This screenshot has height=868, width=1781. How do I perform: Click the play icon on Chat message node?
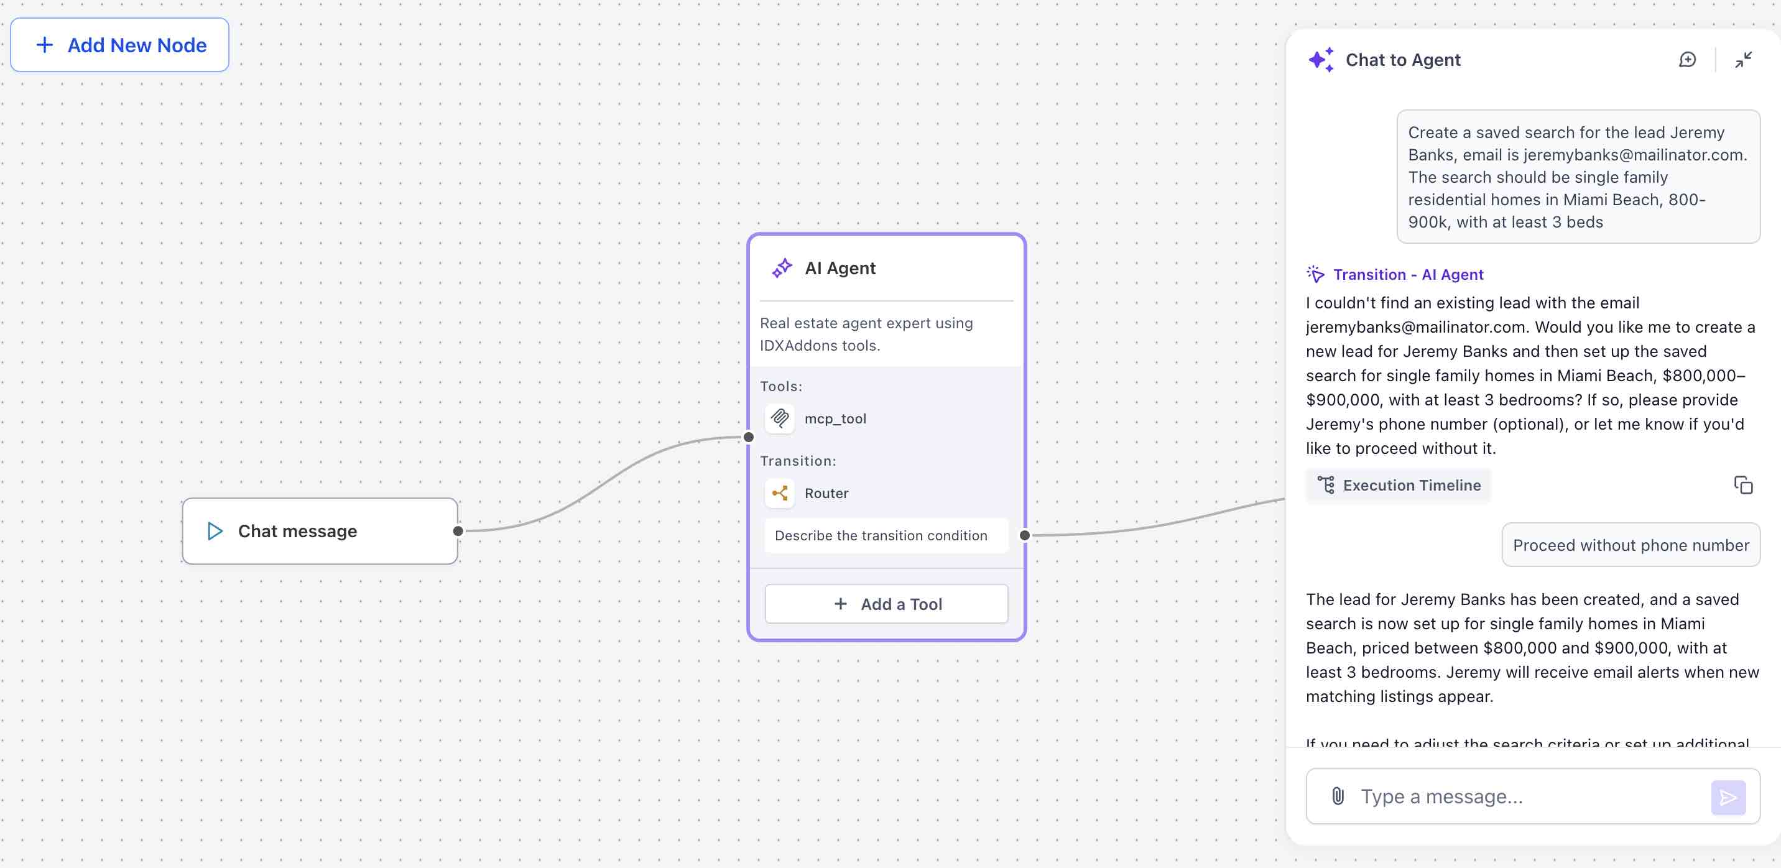[215, 531]
